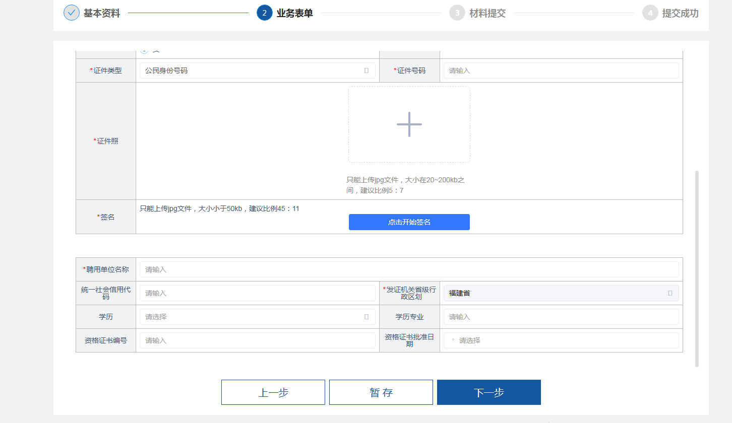Expand the 学历 dropdown
Image resolution: width=732 pixels, height=423 pixels.
257,317
